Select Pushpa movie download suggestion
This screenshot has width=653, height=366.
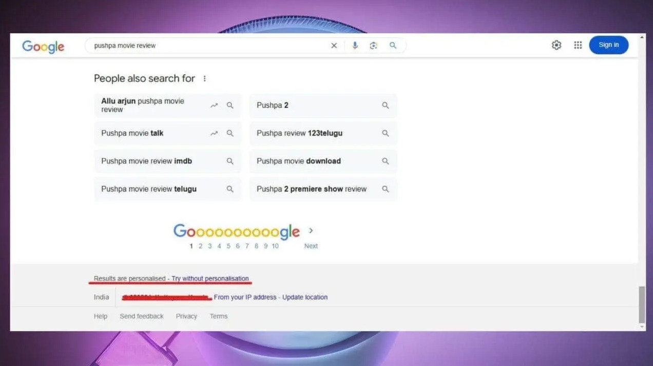coord(323,161)
